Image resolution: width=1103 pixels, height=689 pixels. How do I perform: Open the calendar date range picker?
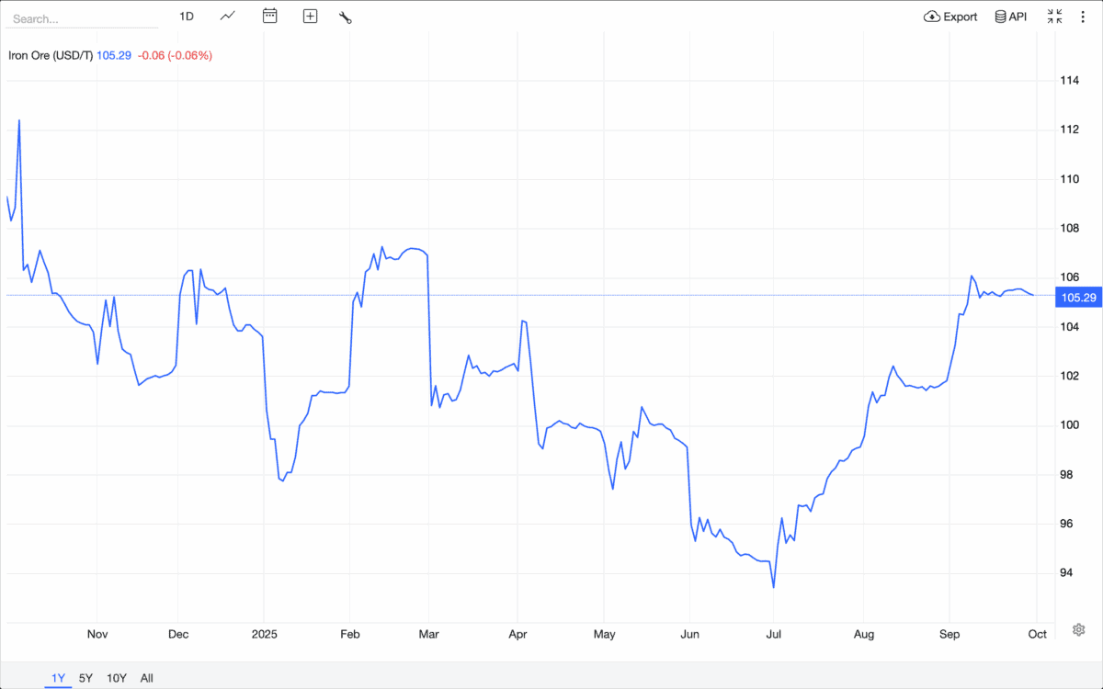coord(269,17)
